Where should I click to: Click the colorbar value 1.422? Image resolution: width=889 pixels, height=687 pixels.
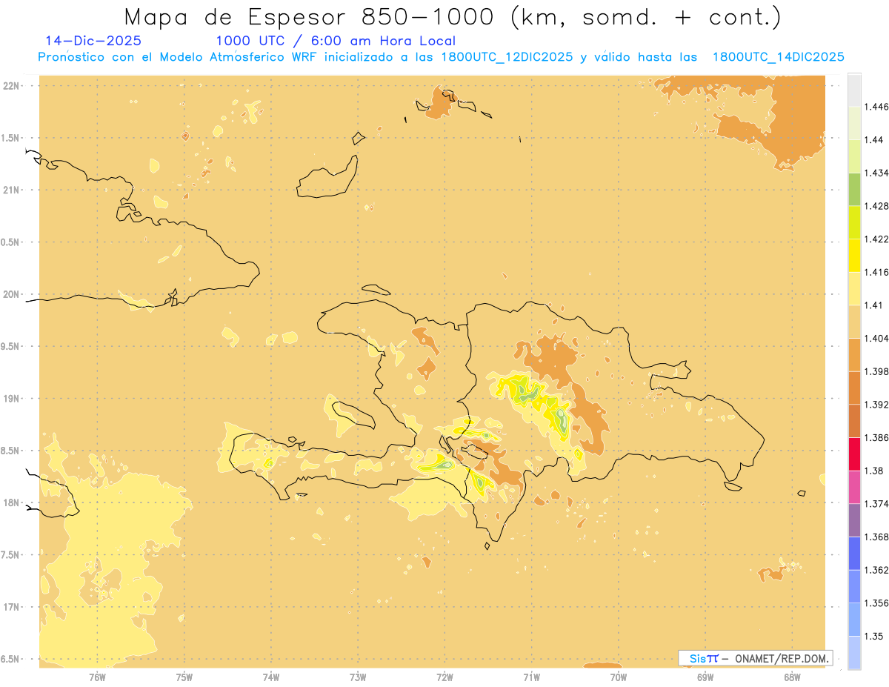pos(877,239)
